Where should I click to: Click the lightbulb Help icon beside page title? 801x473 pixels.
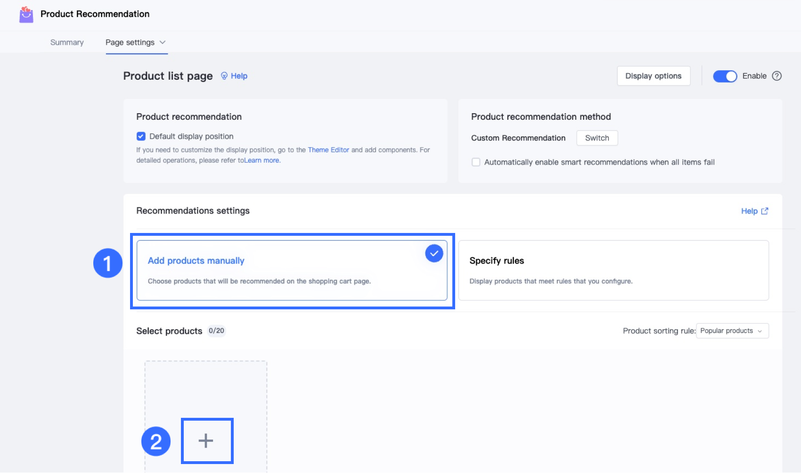coord(224,76)
